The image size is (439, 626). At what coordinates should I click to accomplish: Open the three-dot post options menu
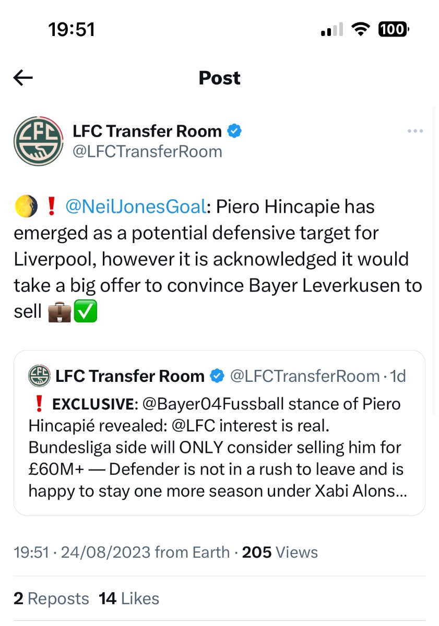coord(415,131)
